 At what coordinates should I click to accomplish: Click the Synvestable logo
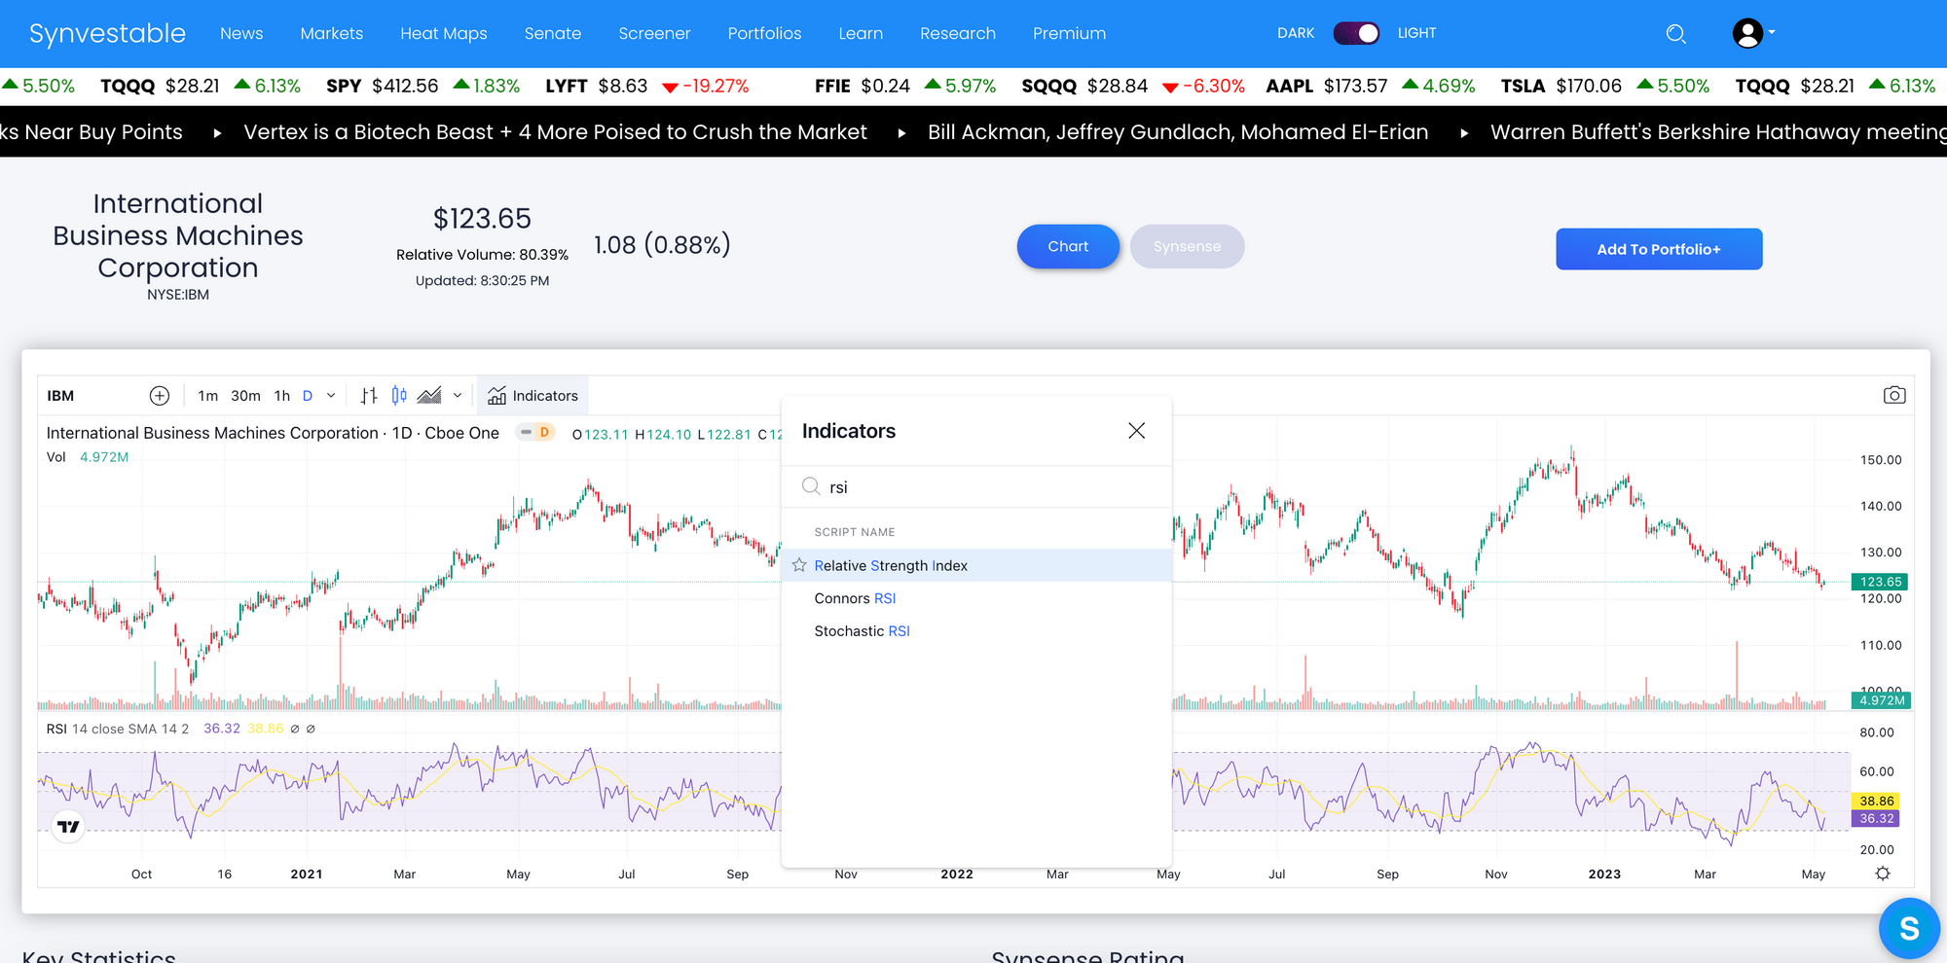107,33
